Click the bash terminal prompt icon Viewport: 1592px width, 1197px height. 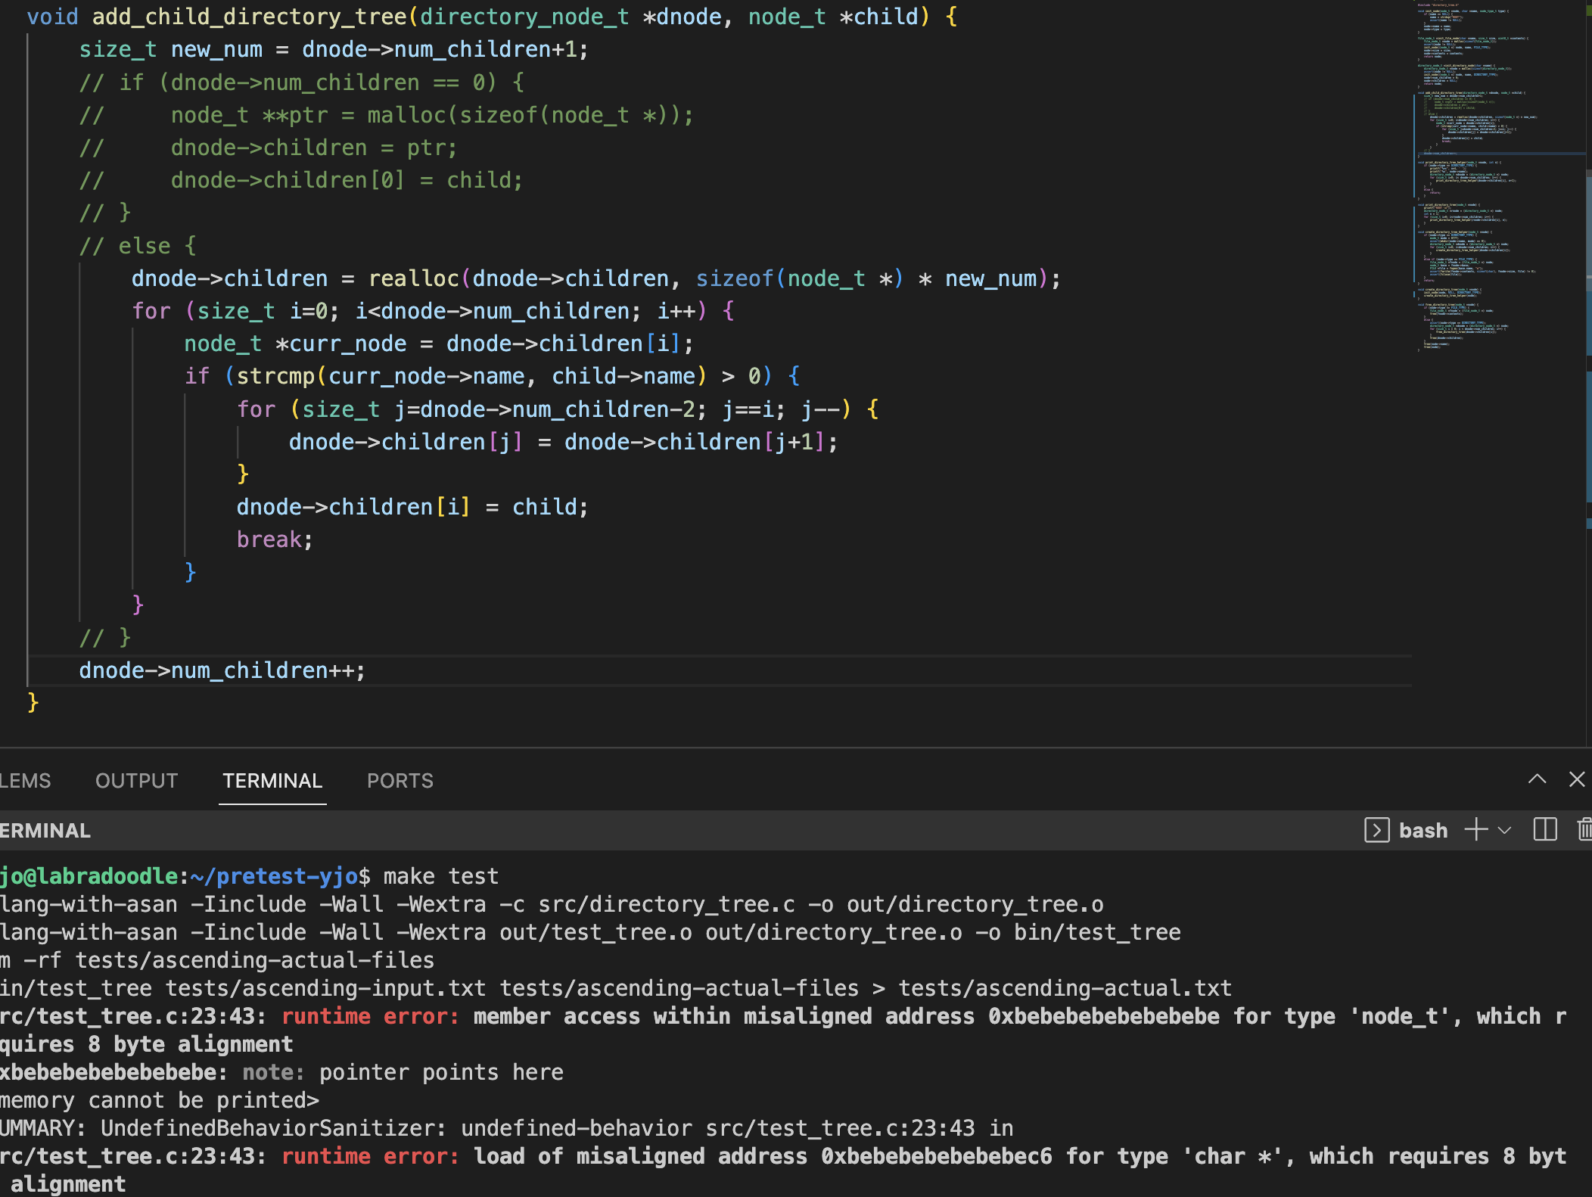tap(1376, 830)
